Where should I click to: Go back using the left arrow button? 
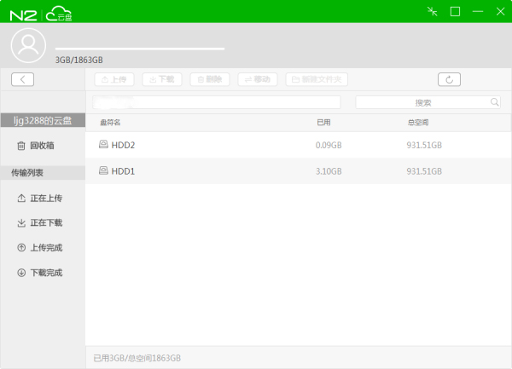pyautogui.click(x=22, y=79)
